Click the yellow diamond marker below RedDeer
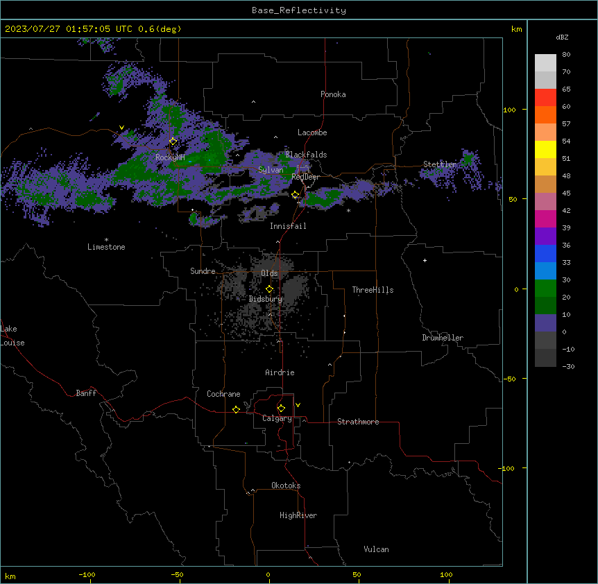598x584 pixels. 296,195
